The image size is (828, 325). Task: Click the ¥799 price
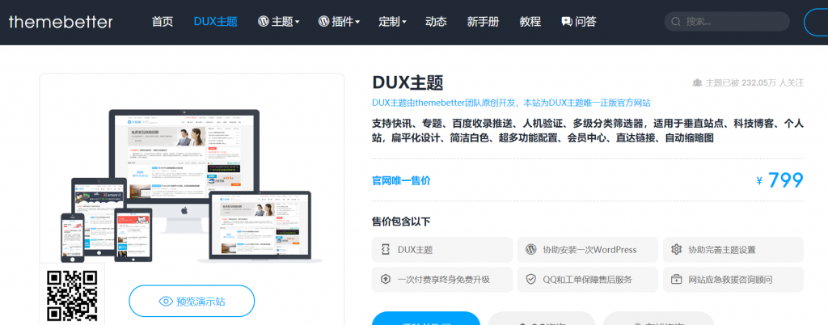[x=780, y=181]
